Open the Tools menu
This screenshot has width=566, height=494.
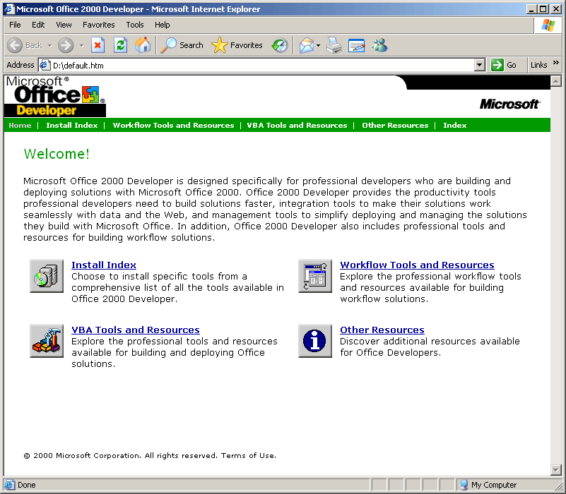135,25
